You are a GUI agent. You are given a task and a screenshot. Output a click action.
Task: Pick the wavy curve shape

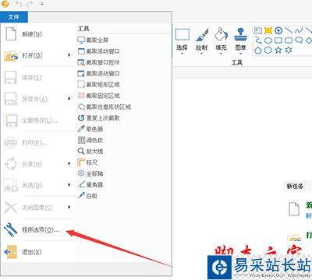299,31
